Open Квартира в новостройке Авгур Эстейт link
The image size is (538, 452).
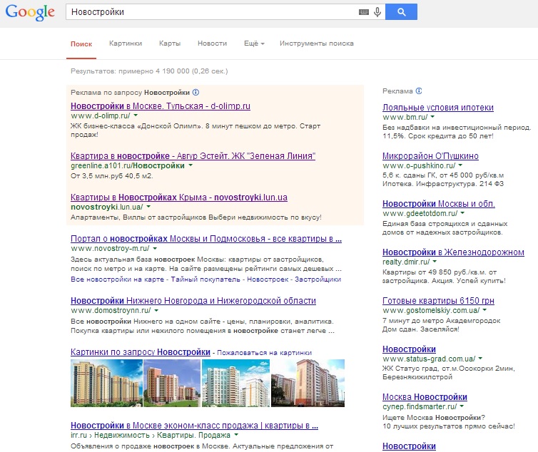193,155
